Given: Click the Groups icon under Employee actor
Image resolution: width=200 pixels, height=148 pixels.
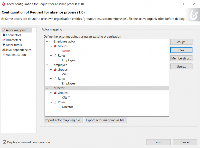Looking at the screenshot, I should click(55, 46).
